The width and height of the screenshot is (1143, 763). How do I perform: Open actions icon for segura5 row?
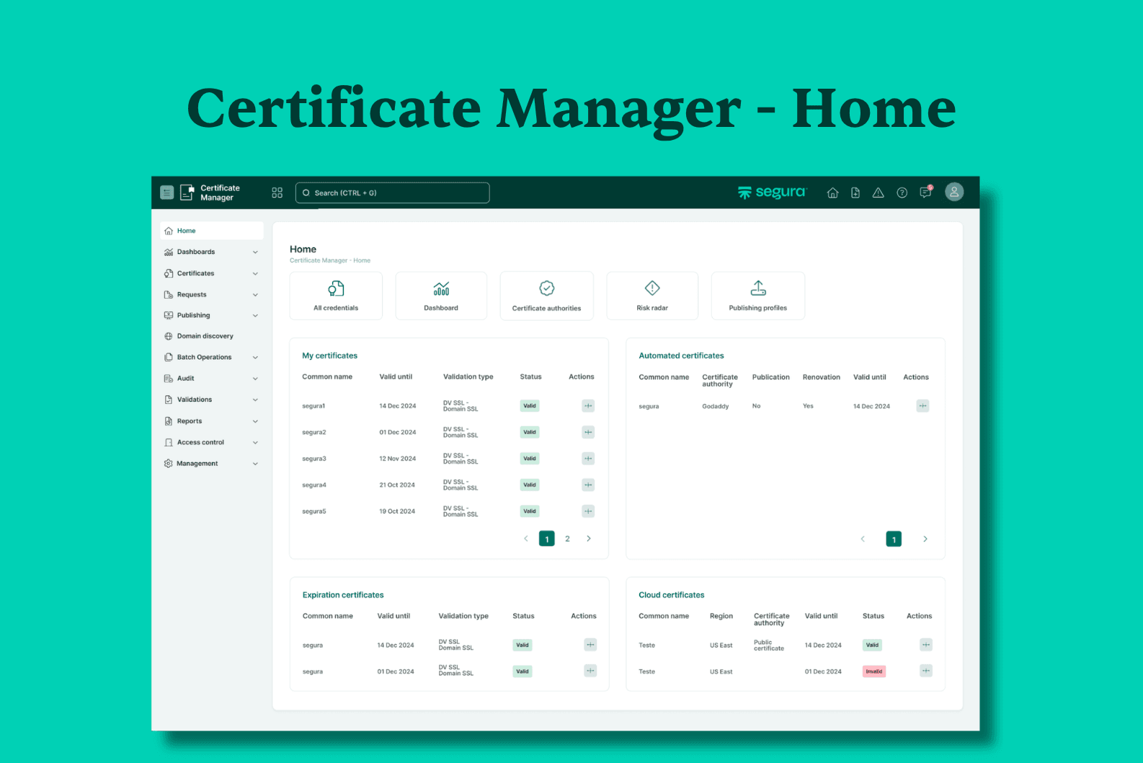pyautogui.click(x=588, y=511)
